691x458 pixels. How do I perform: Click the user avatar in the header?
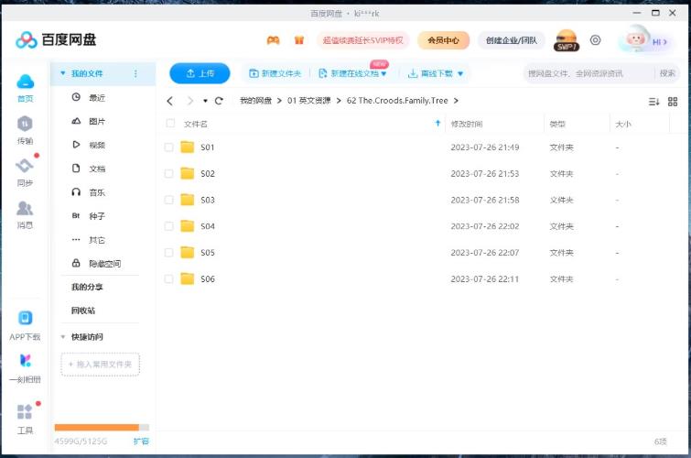(x=635, y=39)
